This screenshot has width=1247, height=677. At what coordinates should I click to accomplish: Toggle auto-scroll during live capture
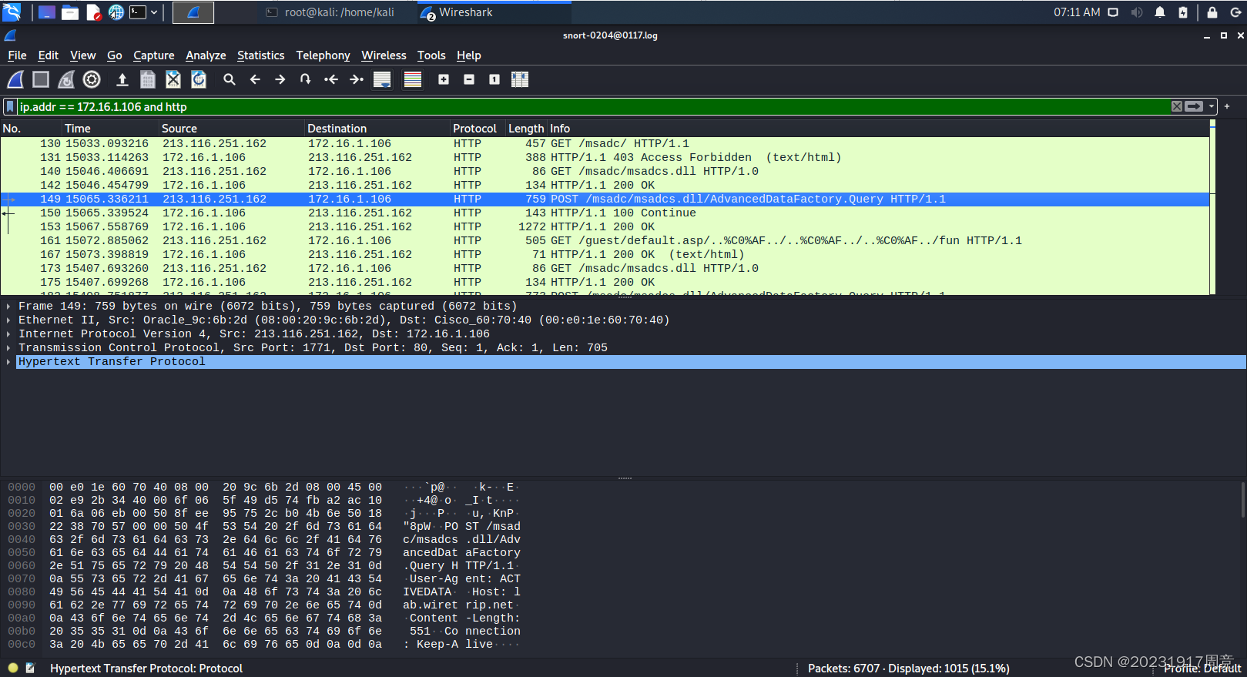click(x=382, y=79)
